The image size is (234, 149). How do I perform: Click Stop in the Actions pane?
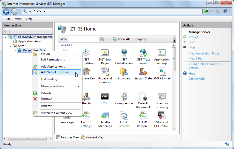click(192, 47)
